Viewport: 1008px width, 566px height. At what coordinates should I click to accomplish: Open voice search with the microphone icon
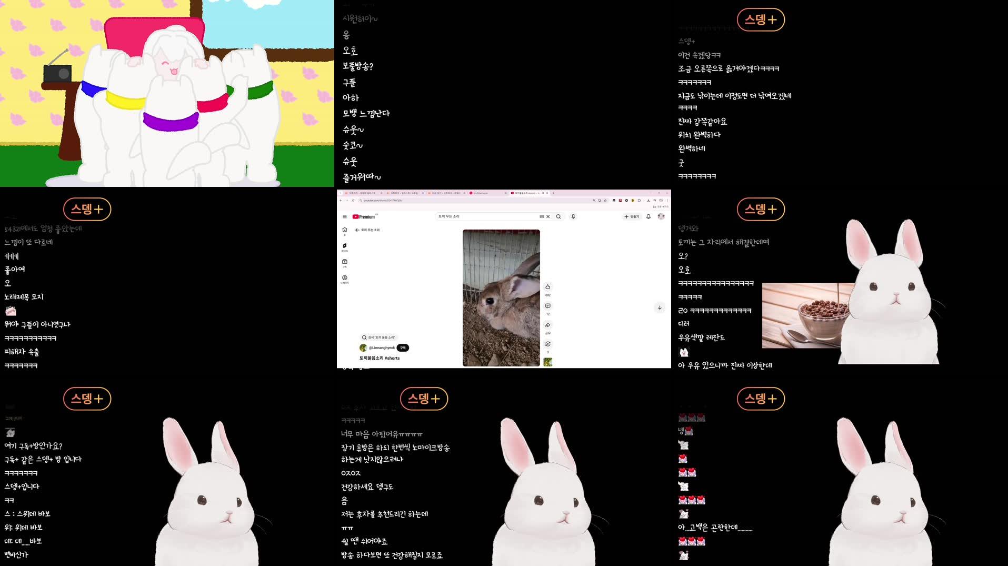tap(573, 216)
